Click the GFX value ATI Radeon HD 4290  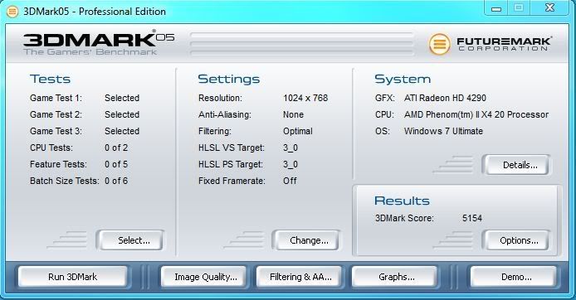click(x=445, y=98)
